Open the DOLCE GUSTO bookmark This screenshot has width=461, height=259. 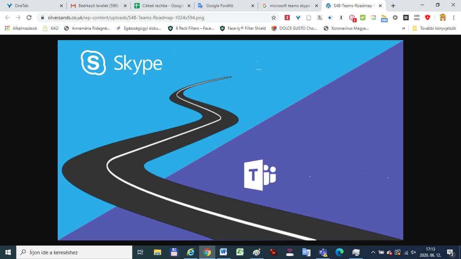coord(294,28)
